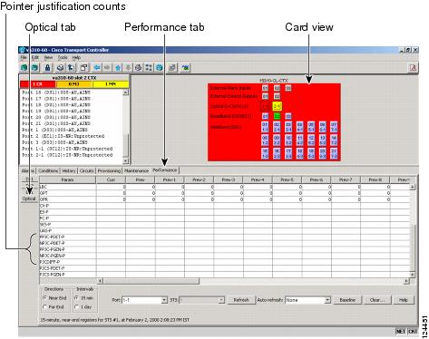Open the Tools menu
Image resolution: width=429 pixels, height=339 pixels.
point(63,57)
